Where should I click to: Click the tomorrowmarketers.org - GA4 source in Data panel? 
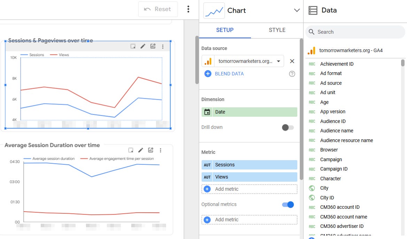(351, 50)
